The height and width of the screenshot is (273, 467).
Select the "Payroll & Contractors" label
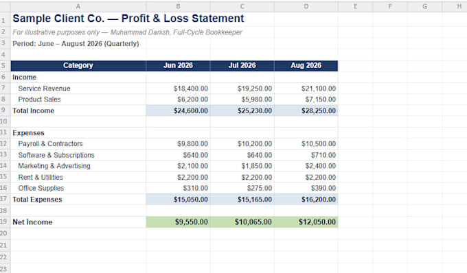click(x=50, y=144)
